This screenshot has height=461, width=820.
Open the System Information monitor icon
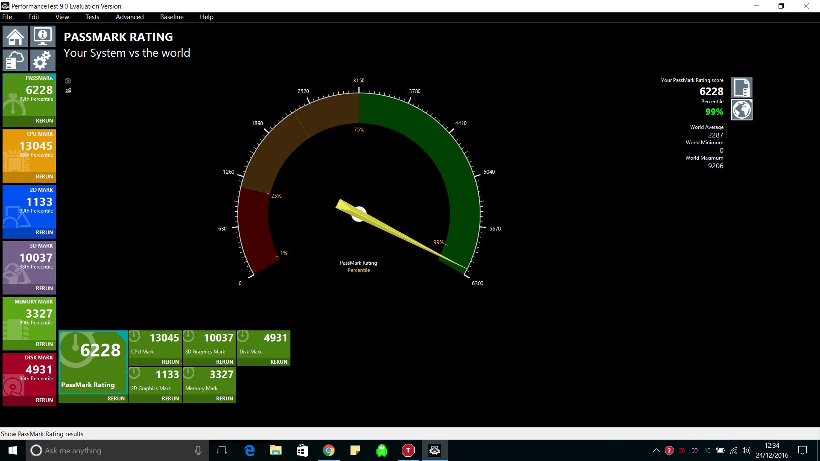click(43, 36)
